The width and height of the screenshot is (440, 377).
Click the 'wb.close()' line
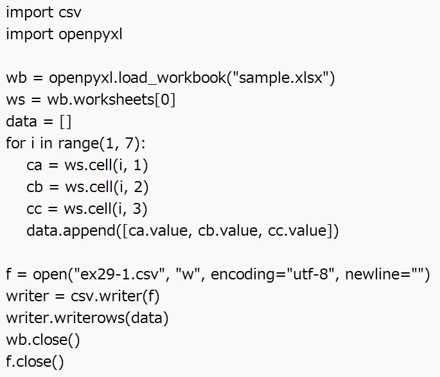(x=43, y=340)
